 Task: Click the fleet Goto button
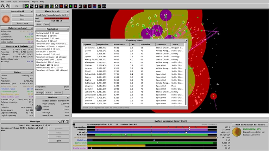[39, 24]
